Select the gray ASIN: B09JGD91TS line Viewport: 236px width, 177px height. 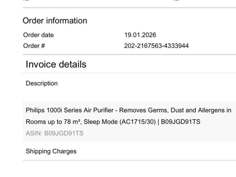[x=55, y=133]
